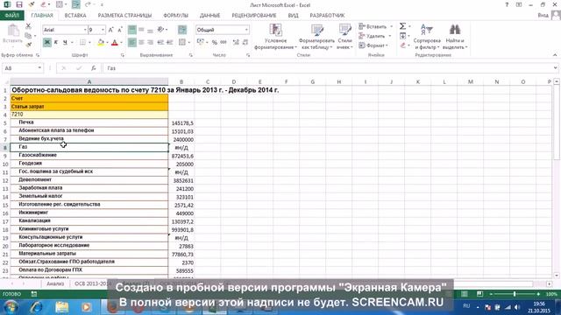Screen dimensions: 561x315
Task: Click increase decimal icon
Action: tap(236, 43)
